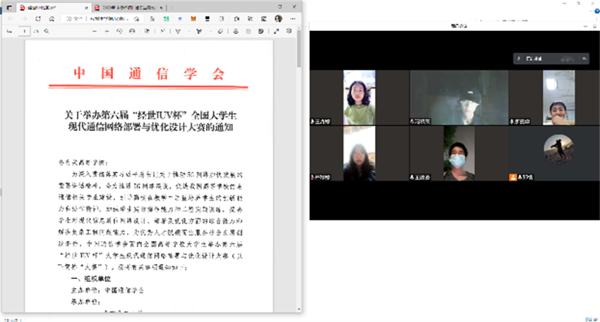Minimize the meeting window
Image resolution: width=600 pixels, height=322 pixels.
pos(585,26)
